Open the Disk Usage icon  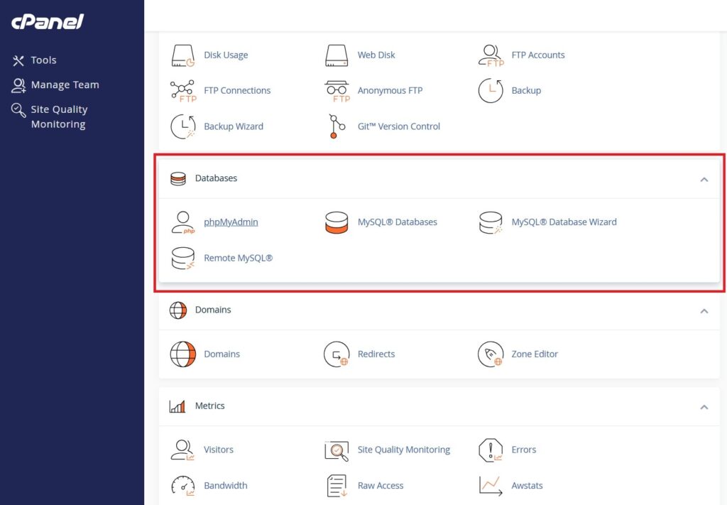click(183, 55)
